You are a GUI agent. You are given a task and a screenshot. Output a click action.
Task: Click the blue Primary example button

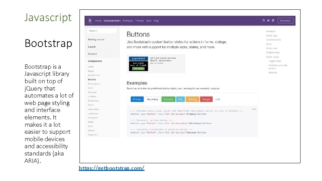click(x=137, y=99)
